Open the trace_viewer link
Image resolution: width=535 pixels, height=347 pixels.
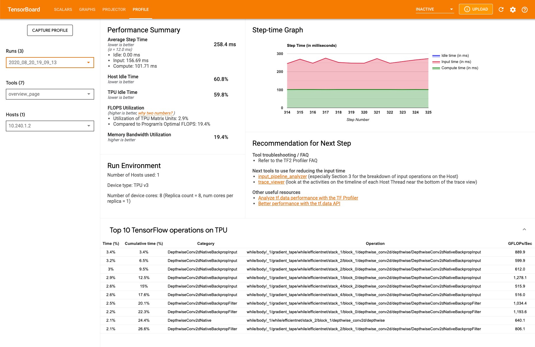pos(271,182)
